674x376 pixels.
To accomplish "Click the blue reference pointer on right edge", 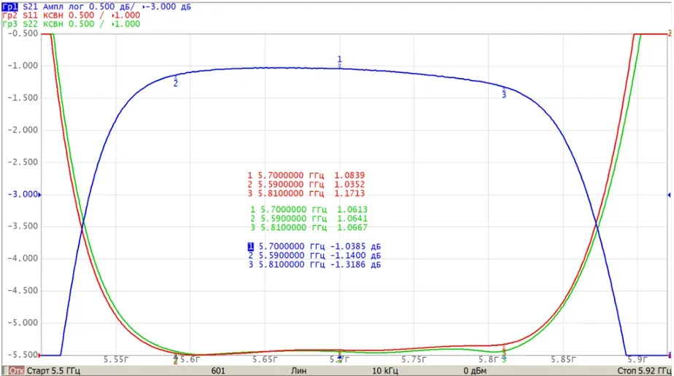I will 669,195.
